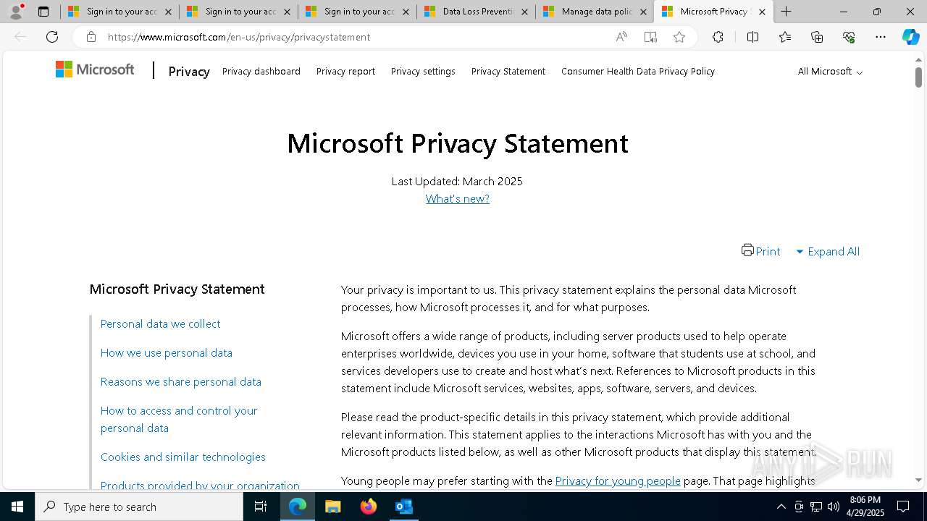The height and width of the screenshot is (521, 927).
Task: Open Favorites list icon
Action: pos(785,37)
